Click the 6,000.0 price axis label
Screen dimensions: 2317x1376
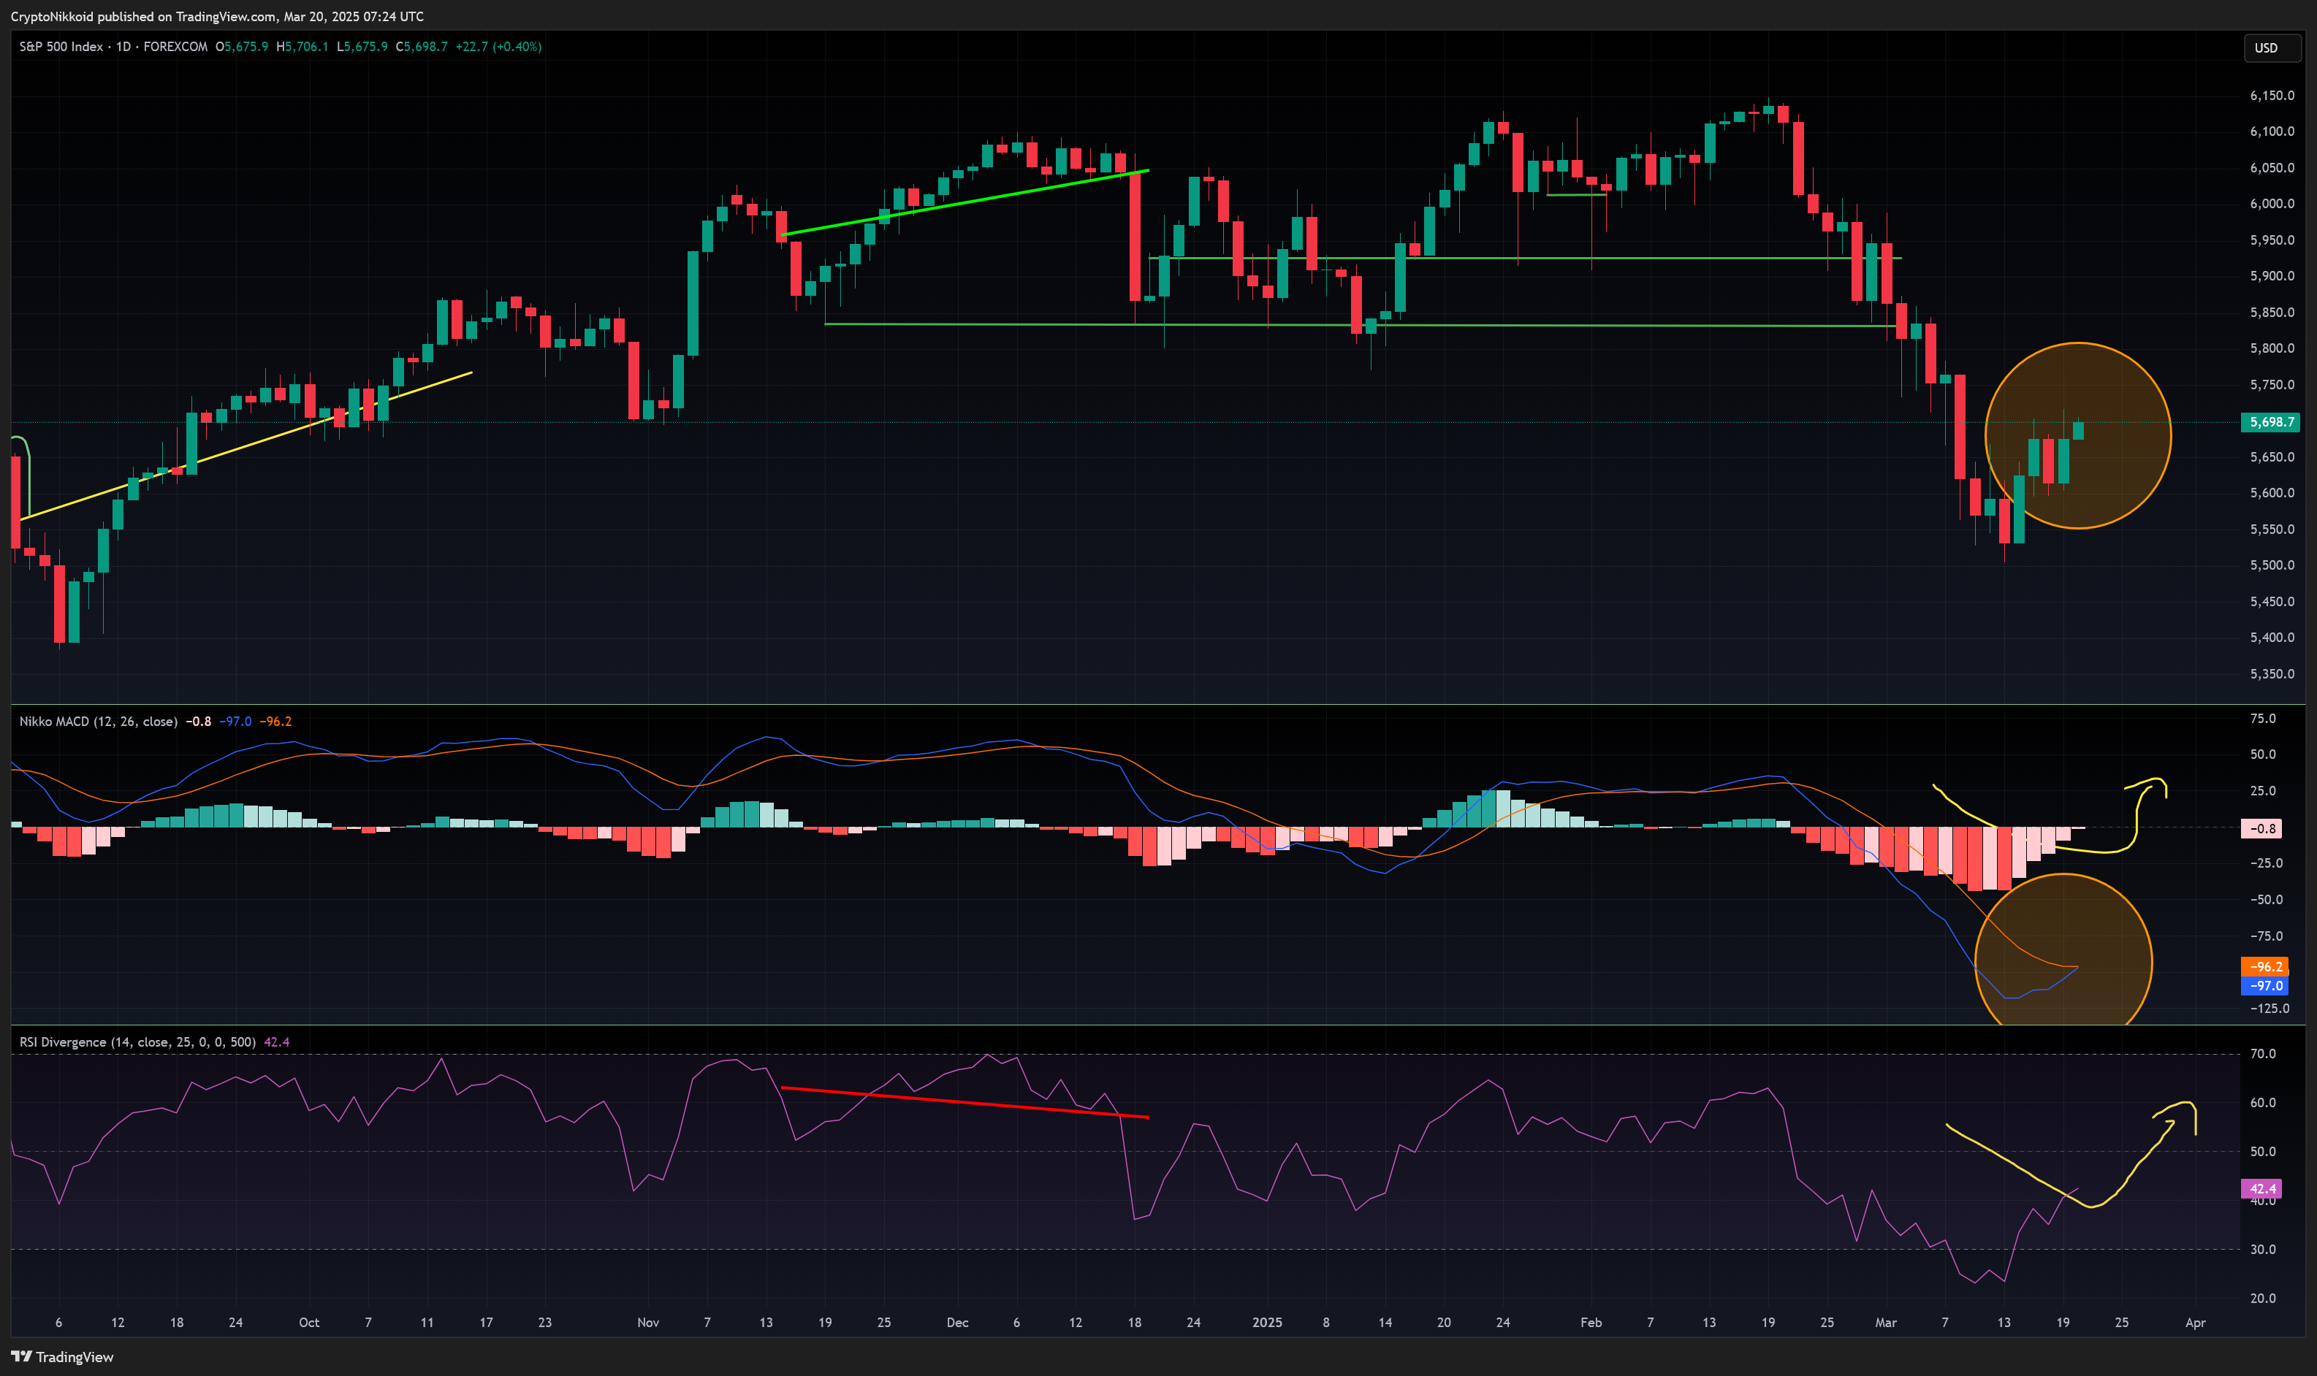click(x=2272, y=204)
